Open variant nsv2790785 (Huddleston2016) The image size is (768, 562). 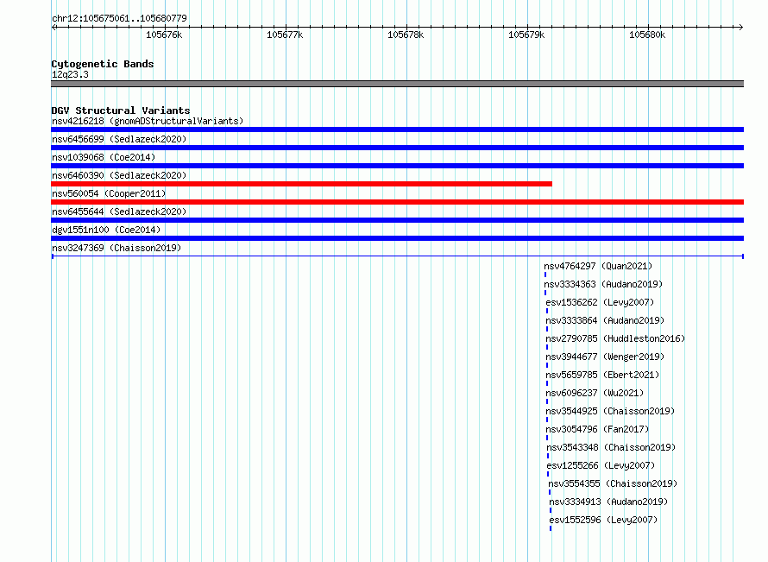(x=615, y=338)
